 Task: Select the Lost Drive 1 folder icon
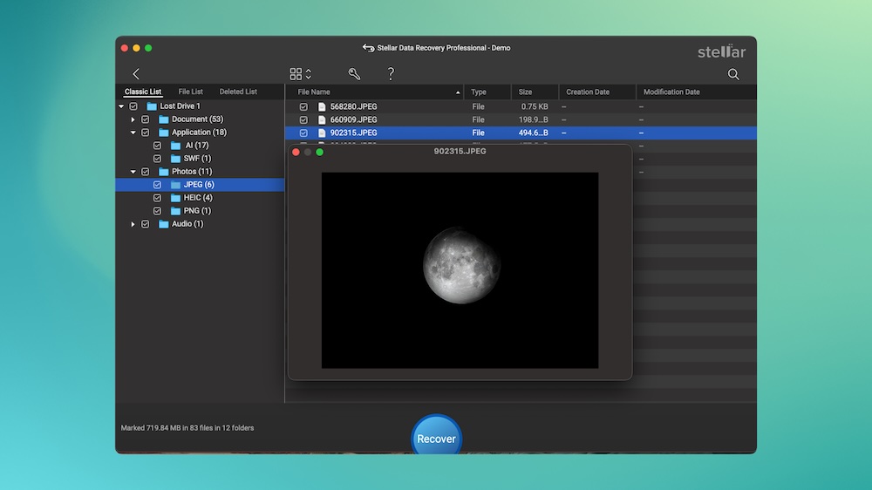pyautogui.click(x=152, y=106)
